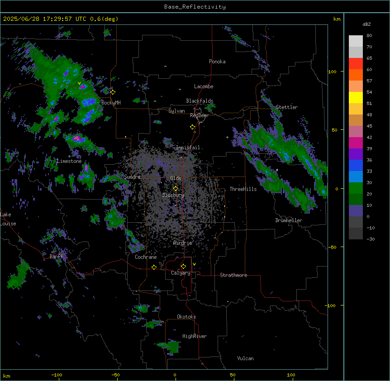Click the Blackfalds label
390x381 pixels.
pos(200,101)
